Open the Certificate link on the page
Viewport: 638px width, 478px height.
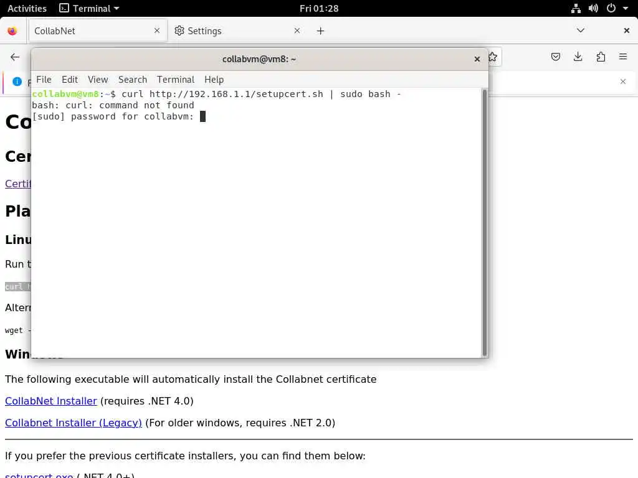tap(18, 184)
